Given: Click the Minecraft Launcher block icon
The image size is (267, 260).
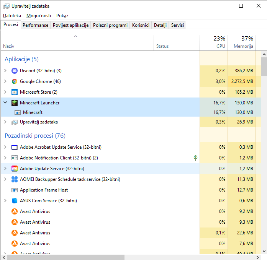Looking at the screenshot, I should 15,103.
